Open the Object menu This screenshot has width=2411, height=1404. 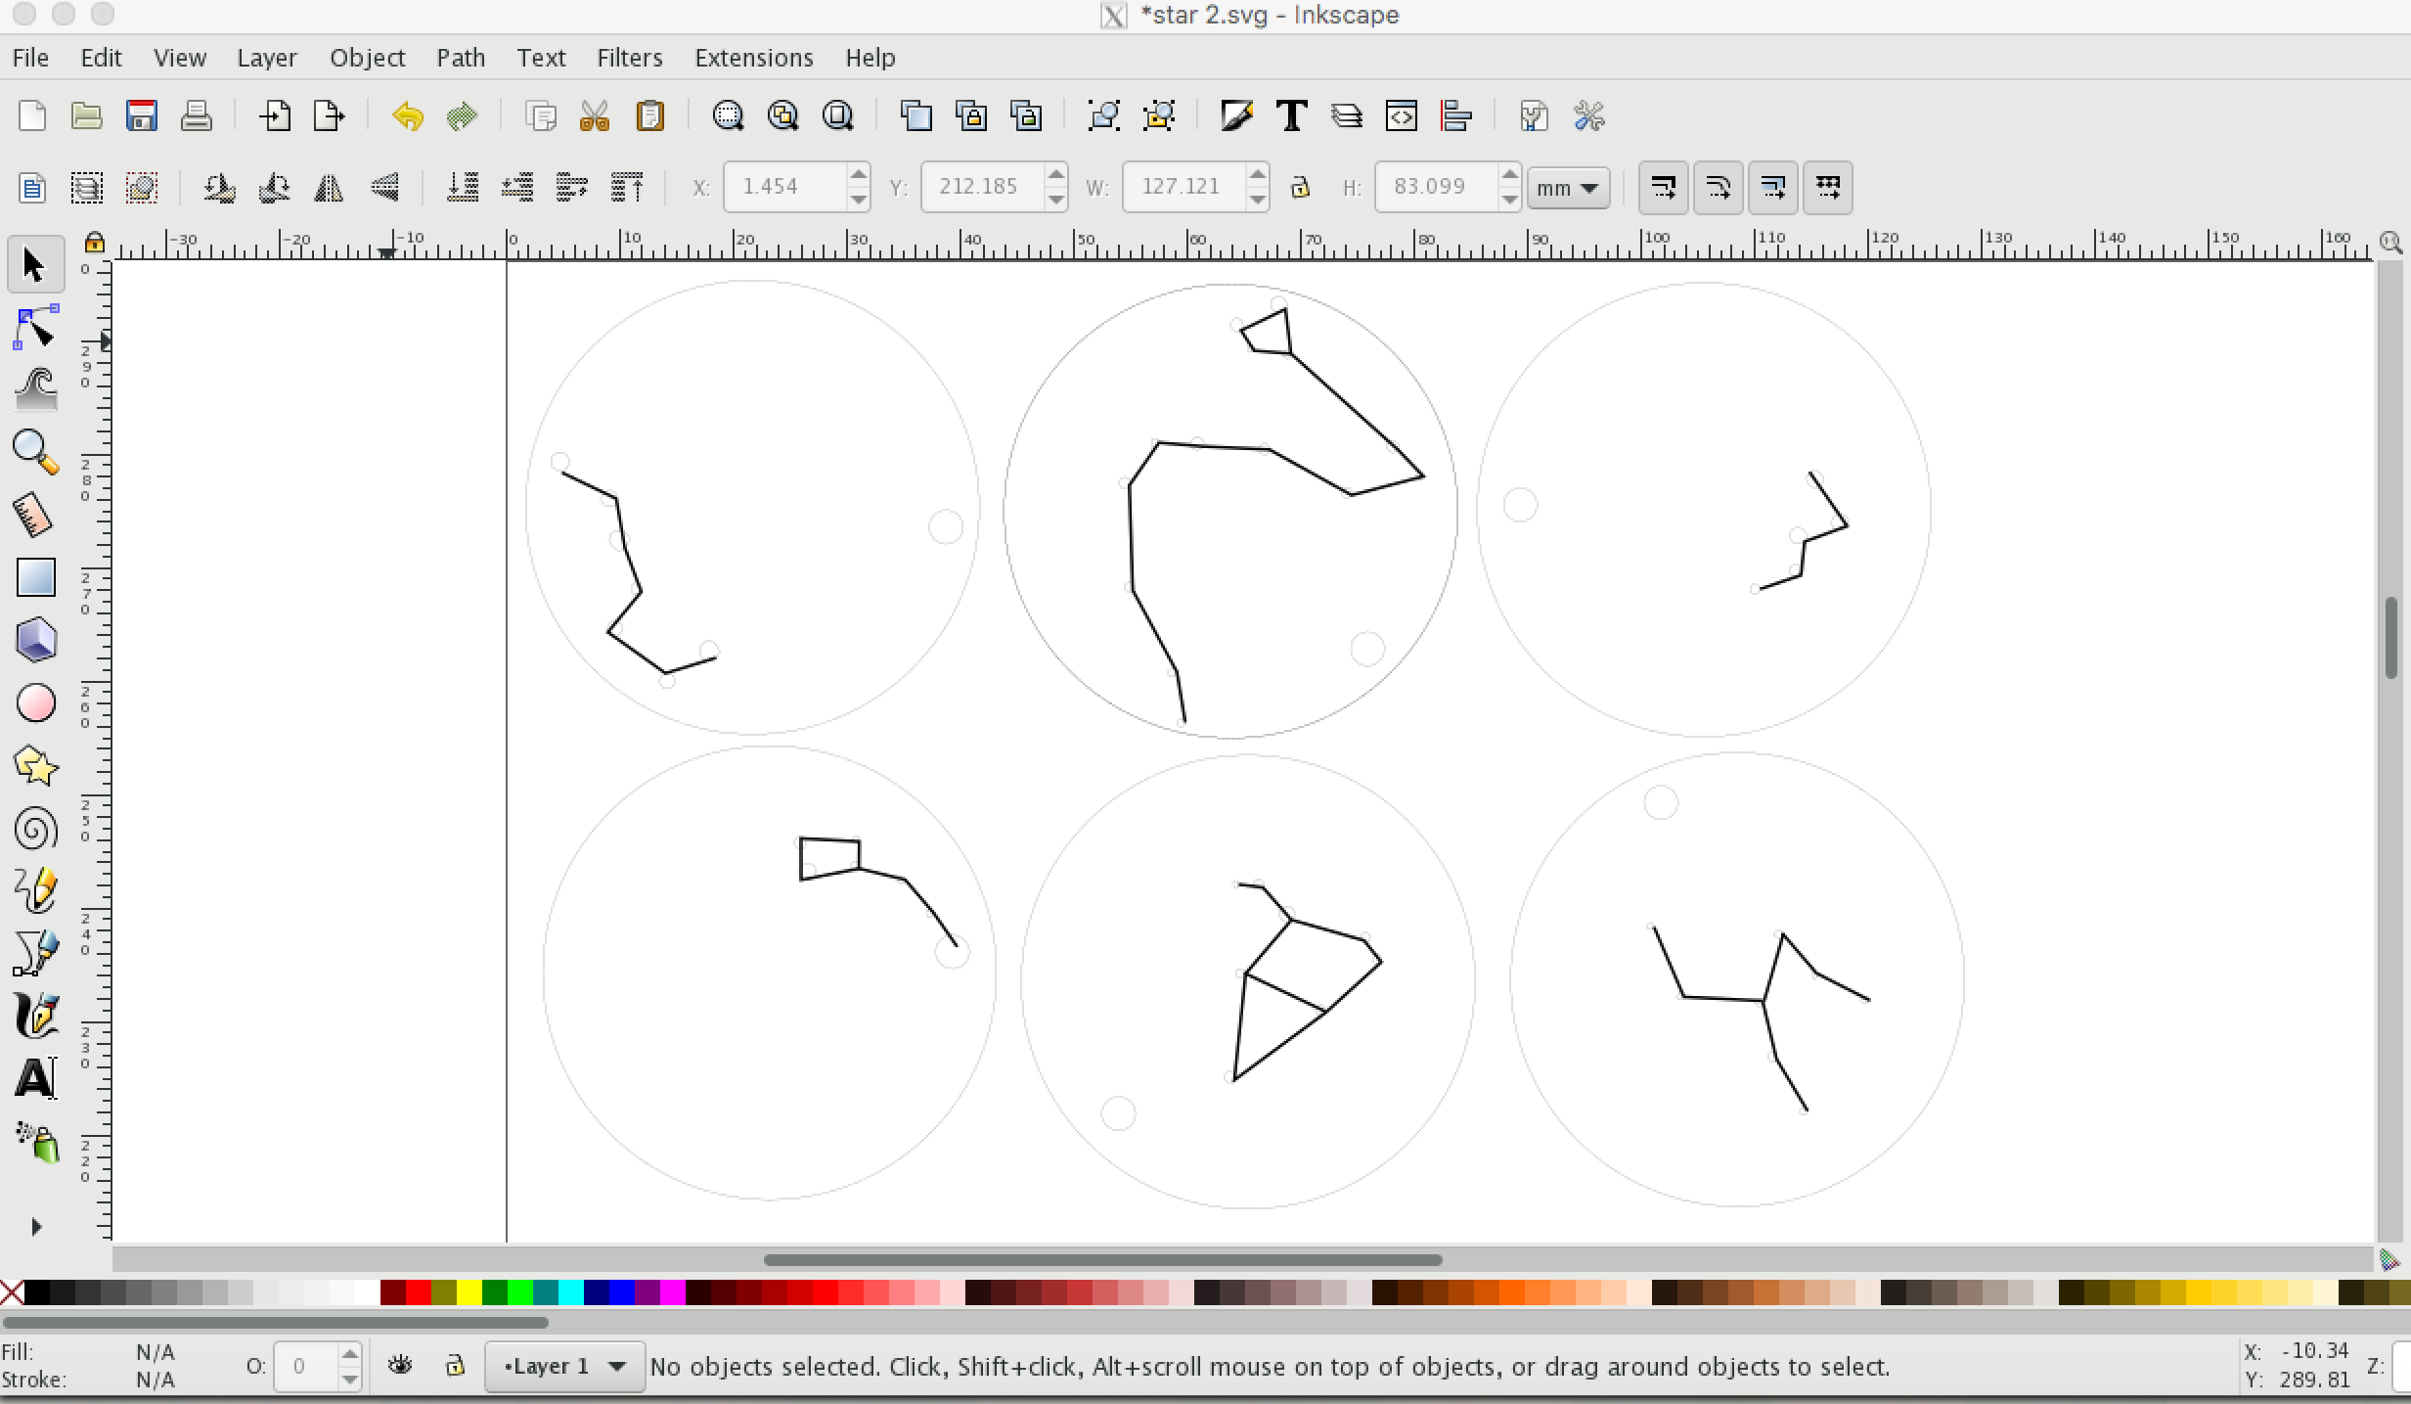point(367,58)
